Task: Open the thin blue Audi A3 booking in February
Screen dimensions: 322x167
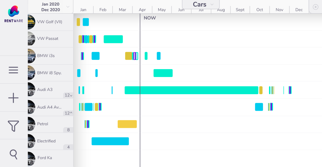Action: 112,90
